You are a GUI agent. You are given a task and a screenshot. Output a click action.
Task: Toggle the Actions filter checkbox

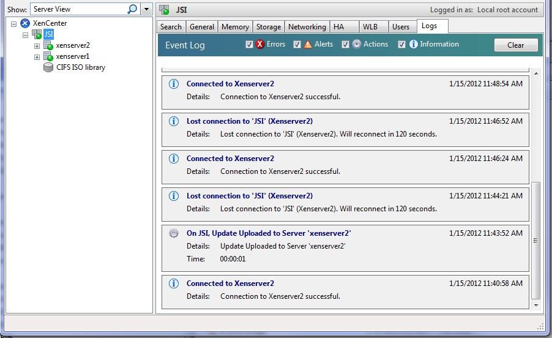click(x=346, y=45)
